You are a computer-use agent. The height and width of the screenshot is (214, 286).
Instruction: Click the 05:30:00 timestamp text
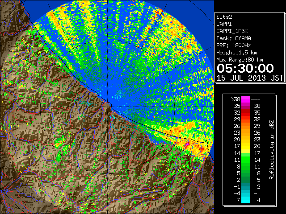[245, 68]
